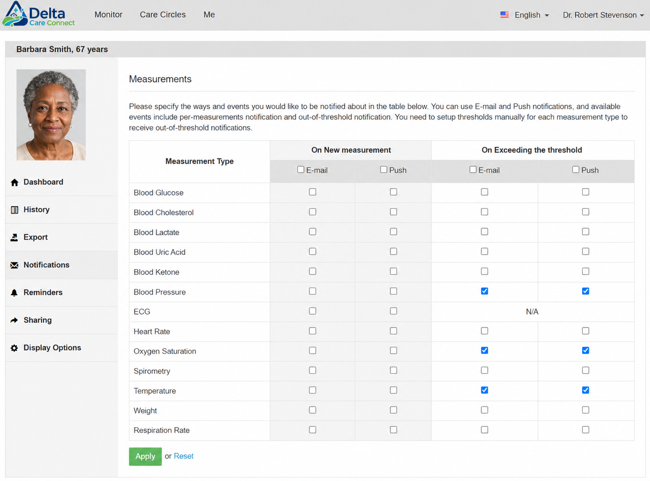Image resolution: width=650 pixels, height=481 pixels.
Task: Enable Blood Pressure new measurement E-mail
Action: pos(313,292)
